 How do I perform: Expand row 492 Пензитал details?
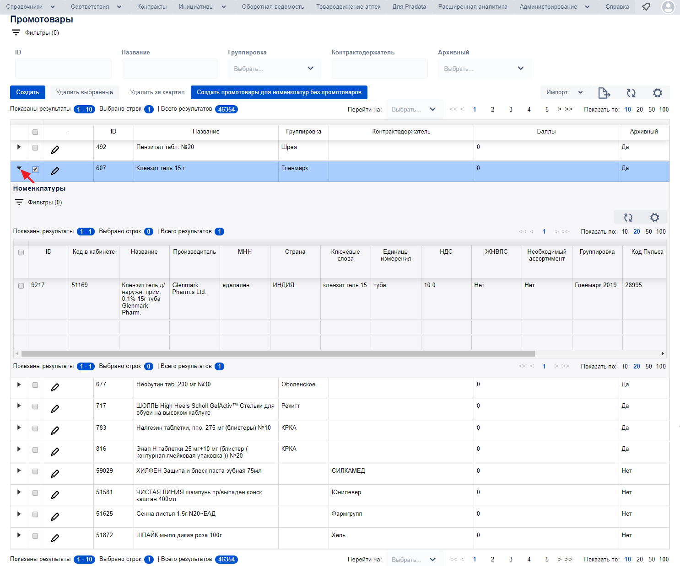(19, 147)
